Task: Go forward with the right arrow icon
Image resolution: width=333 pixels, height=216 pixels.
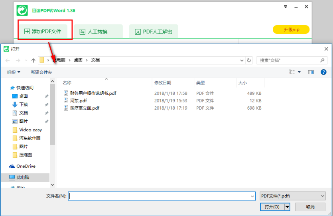Action: [18, 61]
